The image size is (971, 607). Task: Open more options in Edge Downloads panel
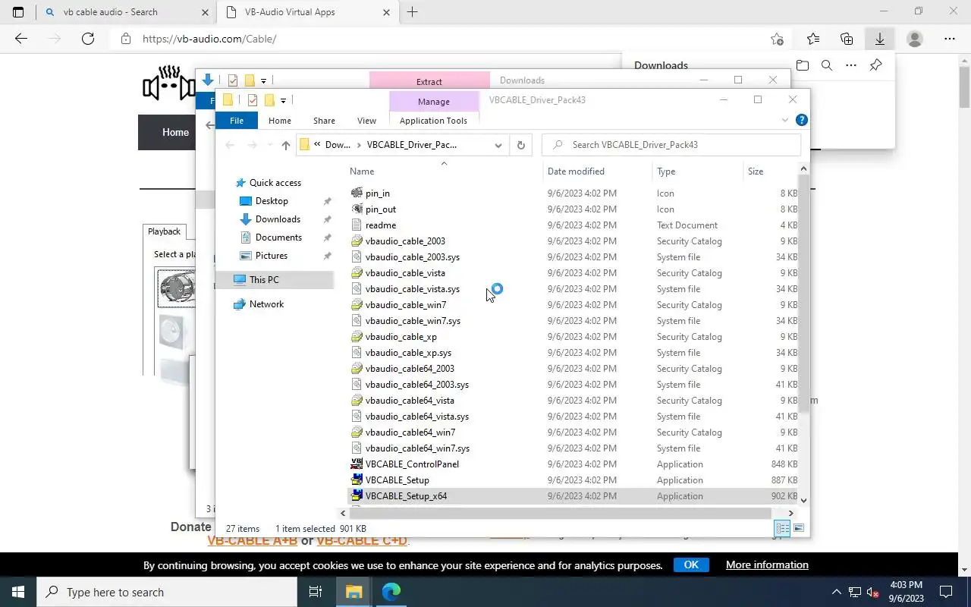click(x=851, y=65)
